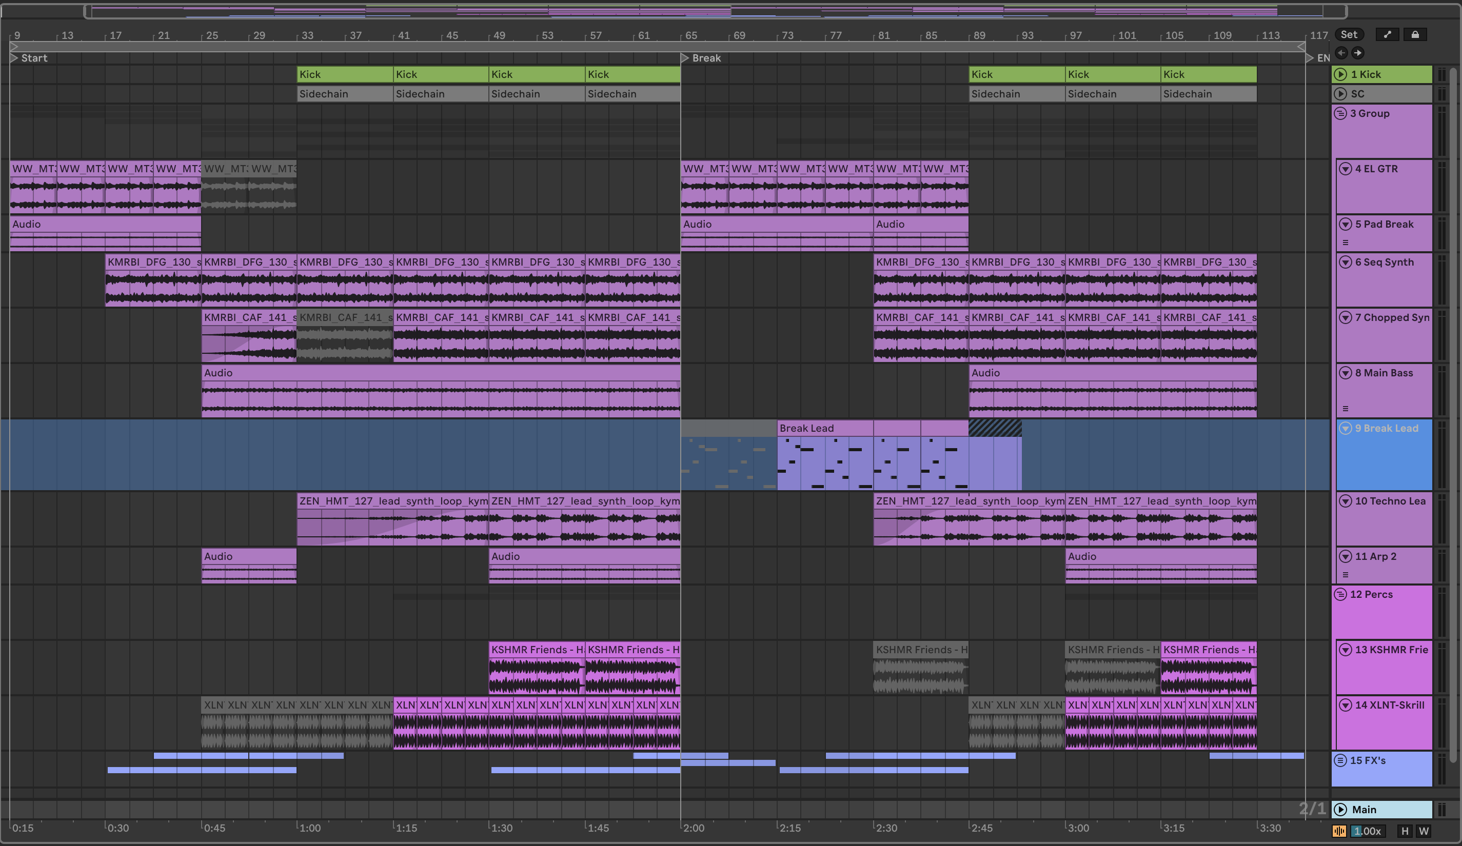Fold the 8 Main Bass track
The height and width of the screenshot is (846, 1462).
(x=1346, y=373)
